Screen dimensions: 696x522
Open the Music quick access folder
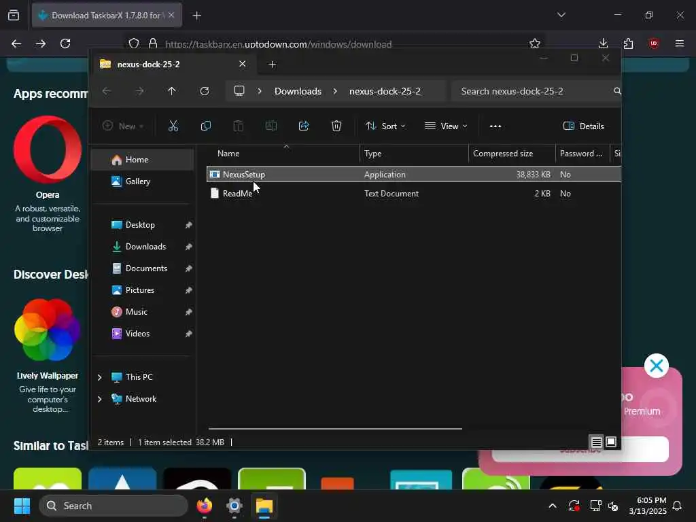pyautogui.click(x=142, y=311)
